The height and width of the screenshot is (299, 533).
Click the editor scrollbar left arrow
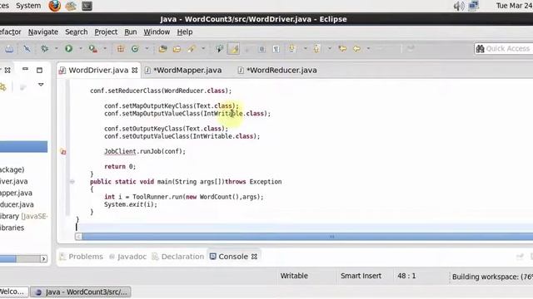[x=78, y=237]
